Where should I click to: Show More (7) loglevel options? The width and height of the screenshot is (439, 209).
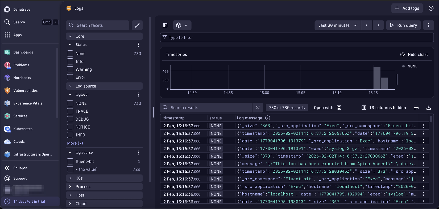[75, 143]
